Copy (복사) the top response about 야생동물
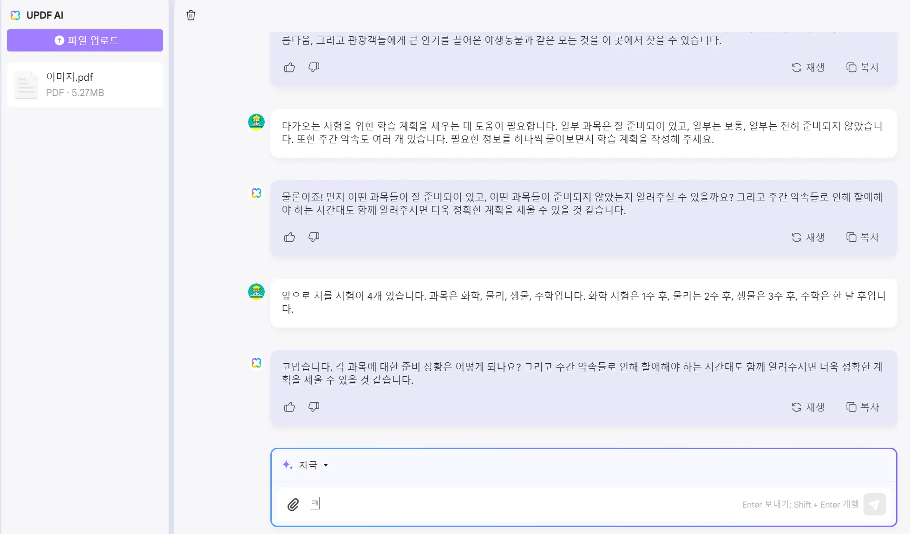 863,68
